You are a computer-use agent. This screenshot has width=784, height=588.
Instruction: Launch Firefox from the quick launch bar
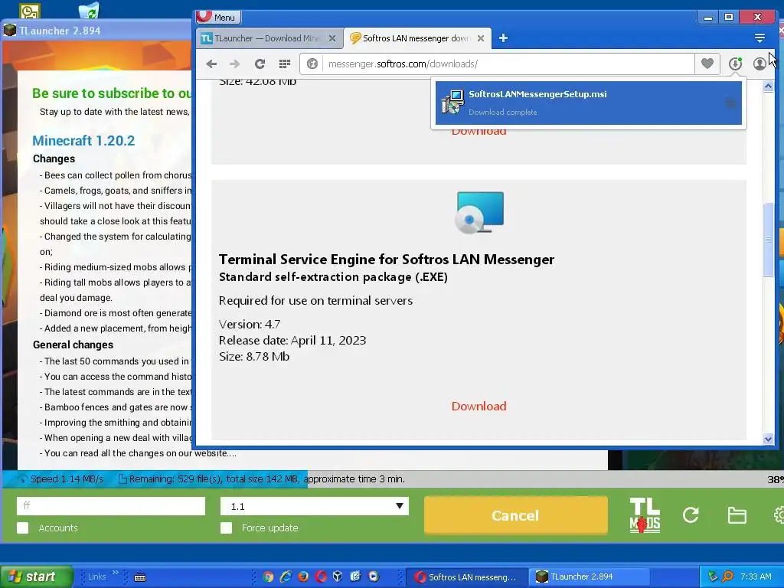[303, 577]
